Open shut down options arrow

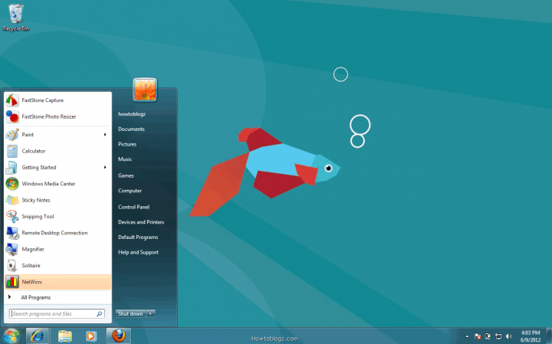pyautogui.click(x=151, y=313)
